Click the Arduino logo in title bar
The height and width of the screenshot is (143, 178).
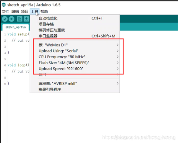[x=4, y=5]
